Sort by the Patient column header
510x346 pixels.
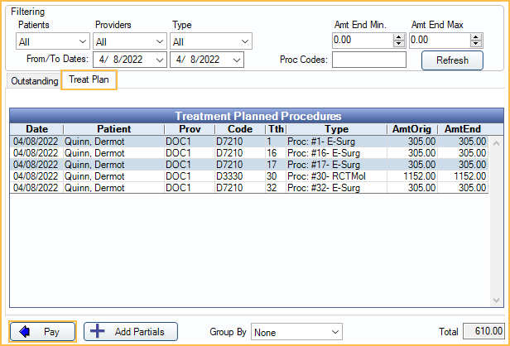coord(113,129)
